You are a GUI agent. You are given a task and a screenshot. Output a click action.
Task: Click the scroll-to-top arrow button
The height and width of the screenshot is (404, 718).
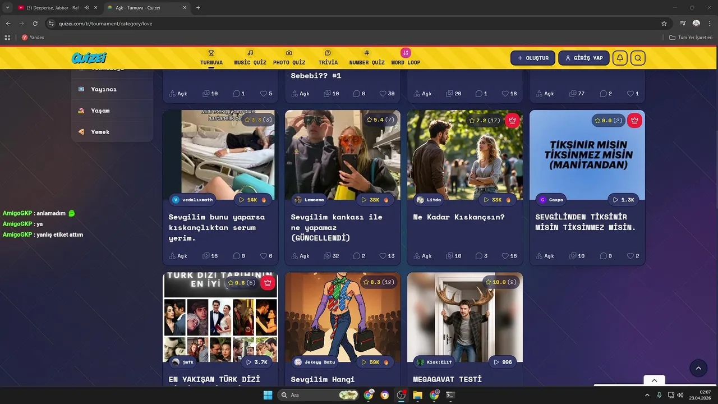pos(698,368)
